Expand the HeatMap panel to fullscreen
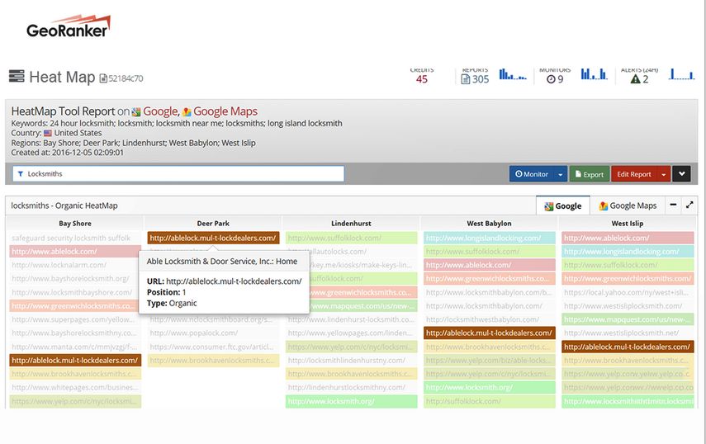The height and width of the screenshot is (444, 706). (x=689, y=205)
